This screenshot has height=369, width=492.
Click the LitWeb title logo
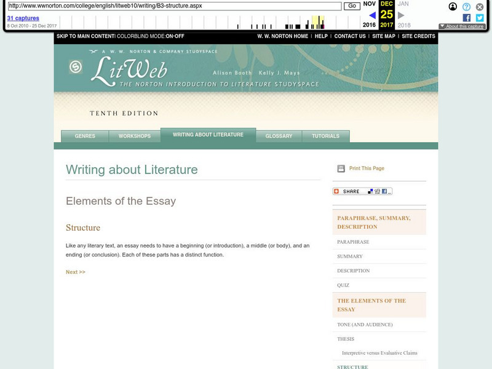[x=129, y=71]
